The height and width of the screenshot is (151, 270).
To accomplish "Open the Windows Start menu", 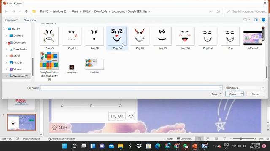I will pos(65,146).
